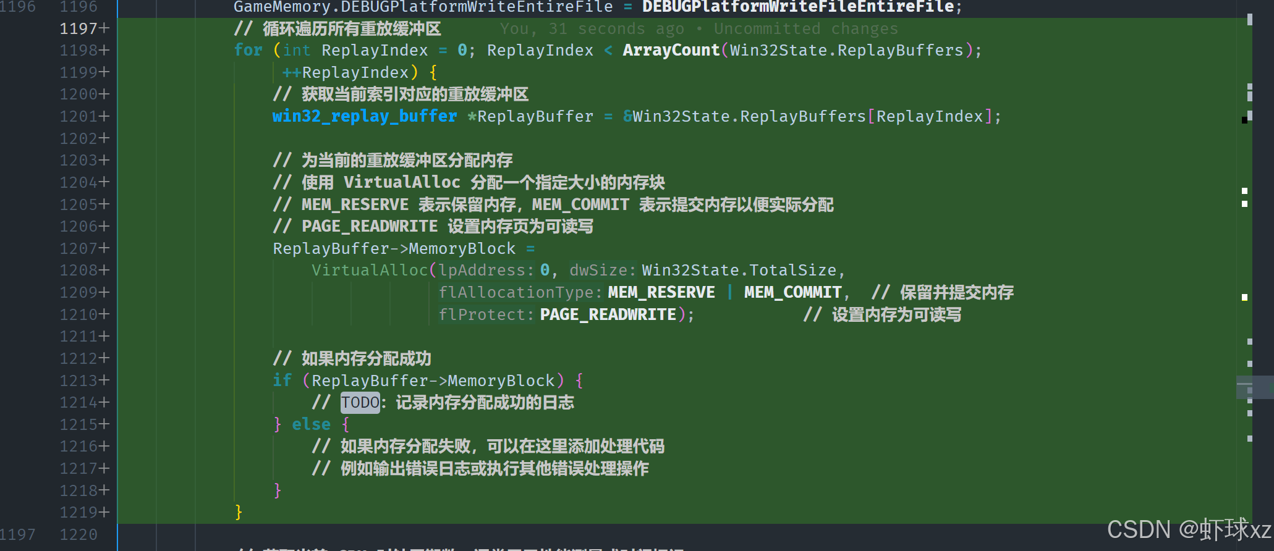Click the PAGE_READWRITE constant on line 1210

[x=608, y=315]
